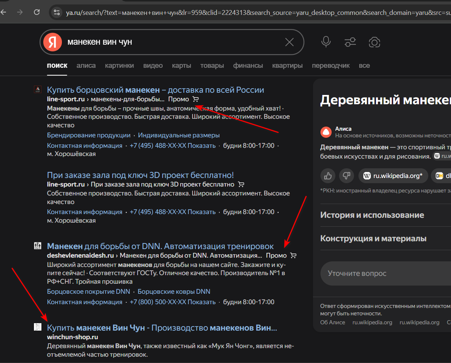Click cart icon next to first line-sport.ru Промо
This screenshot has height=363, width=451.
click(195, 99)
